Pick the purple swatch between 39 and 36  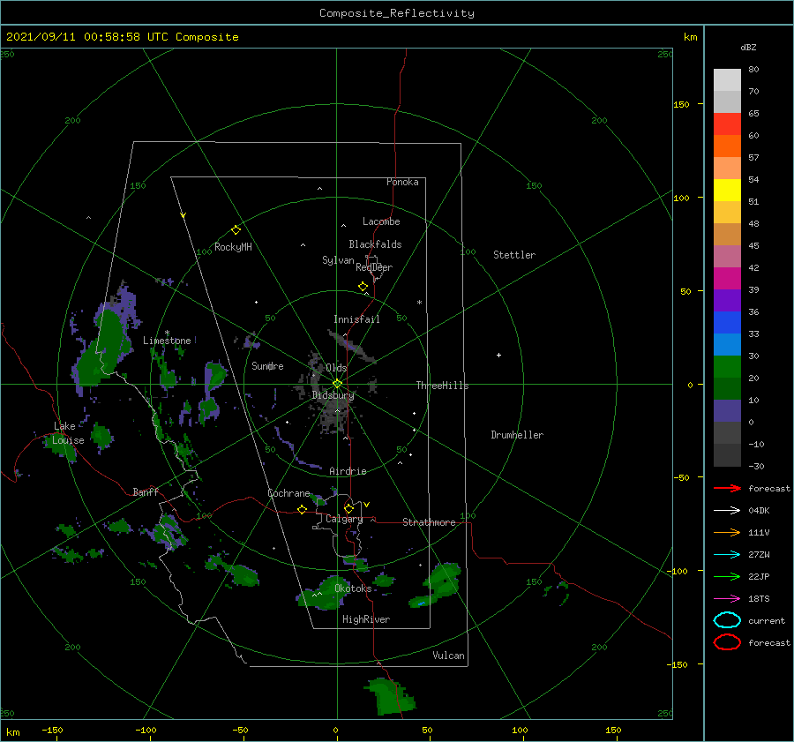click(727, 301)
